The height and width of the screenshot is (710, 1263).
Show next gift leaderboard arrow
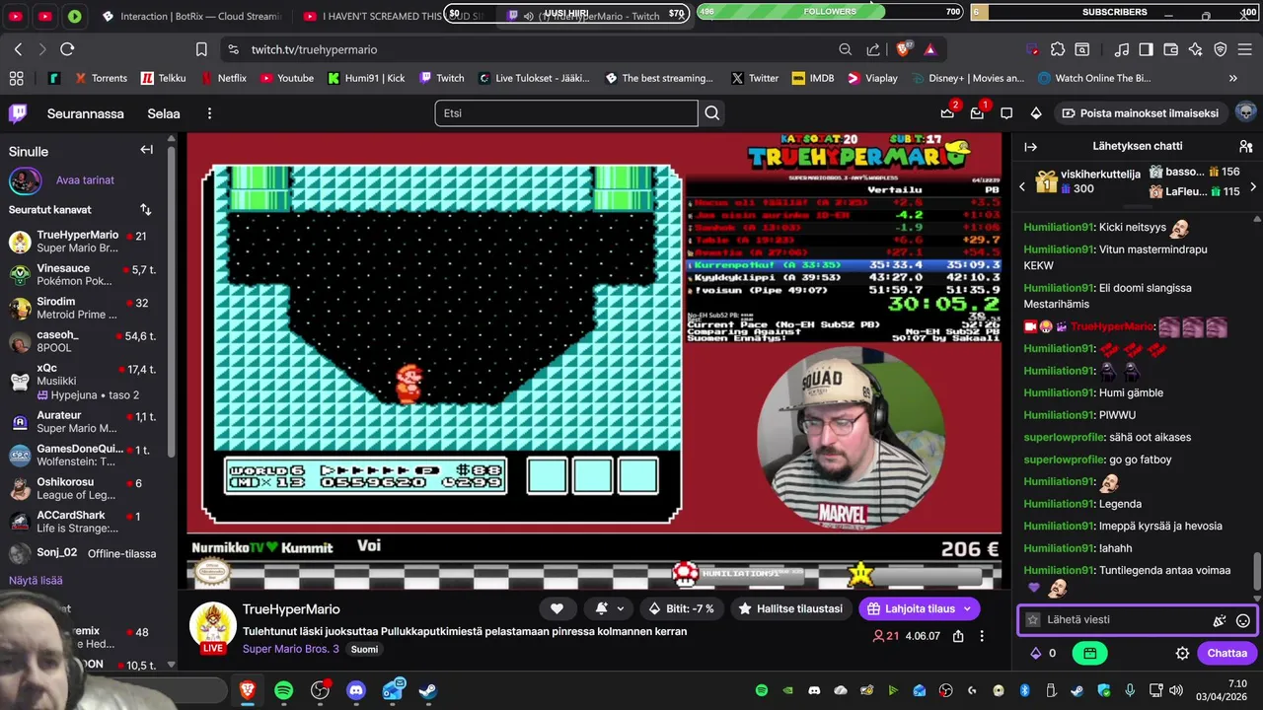1253,186
